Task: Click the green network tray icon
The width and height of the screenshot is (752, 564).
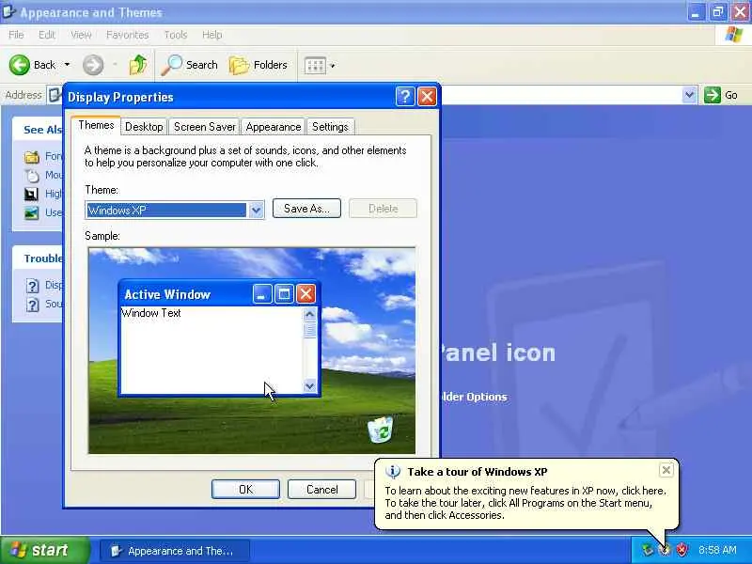Action: point(647,550)
